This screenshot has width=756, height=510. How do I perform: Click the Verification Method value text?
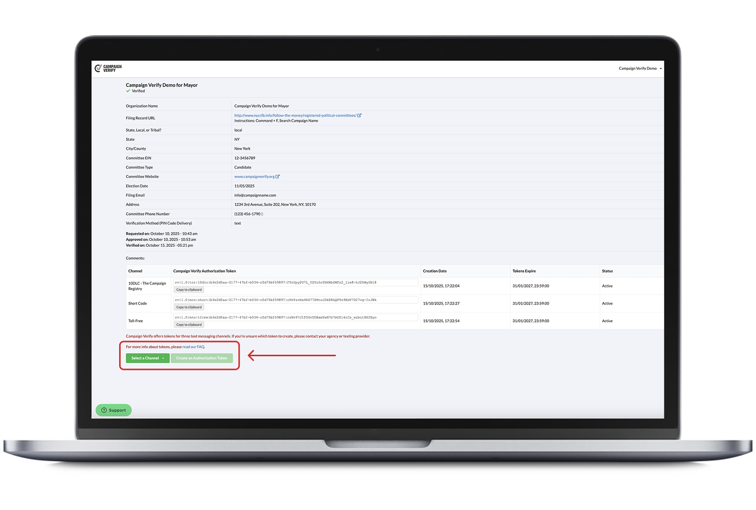pos(237,223)
